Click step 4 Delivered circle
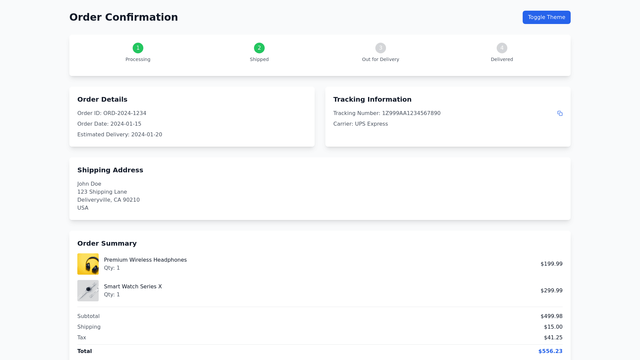The image size is (640, 360). [x=502, y=48]
